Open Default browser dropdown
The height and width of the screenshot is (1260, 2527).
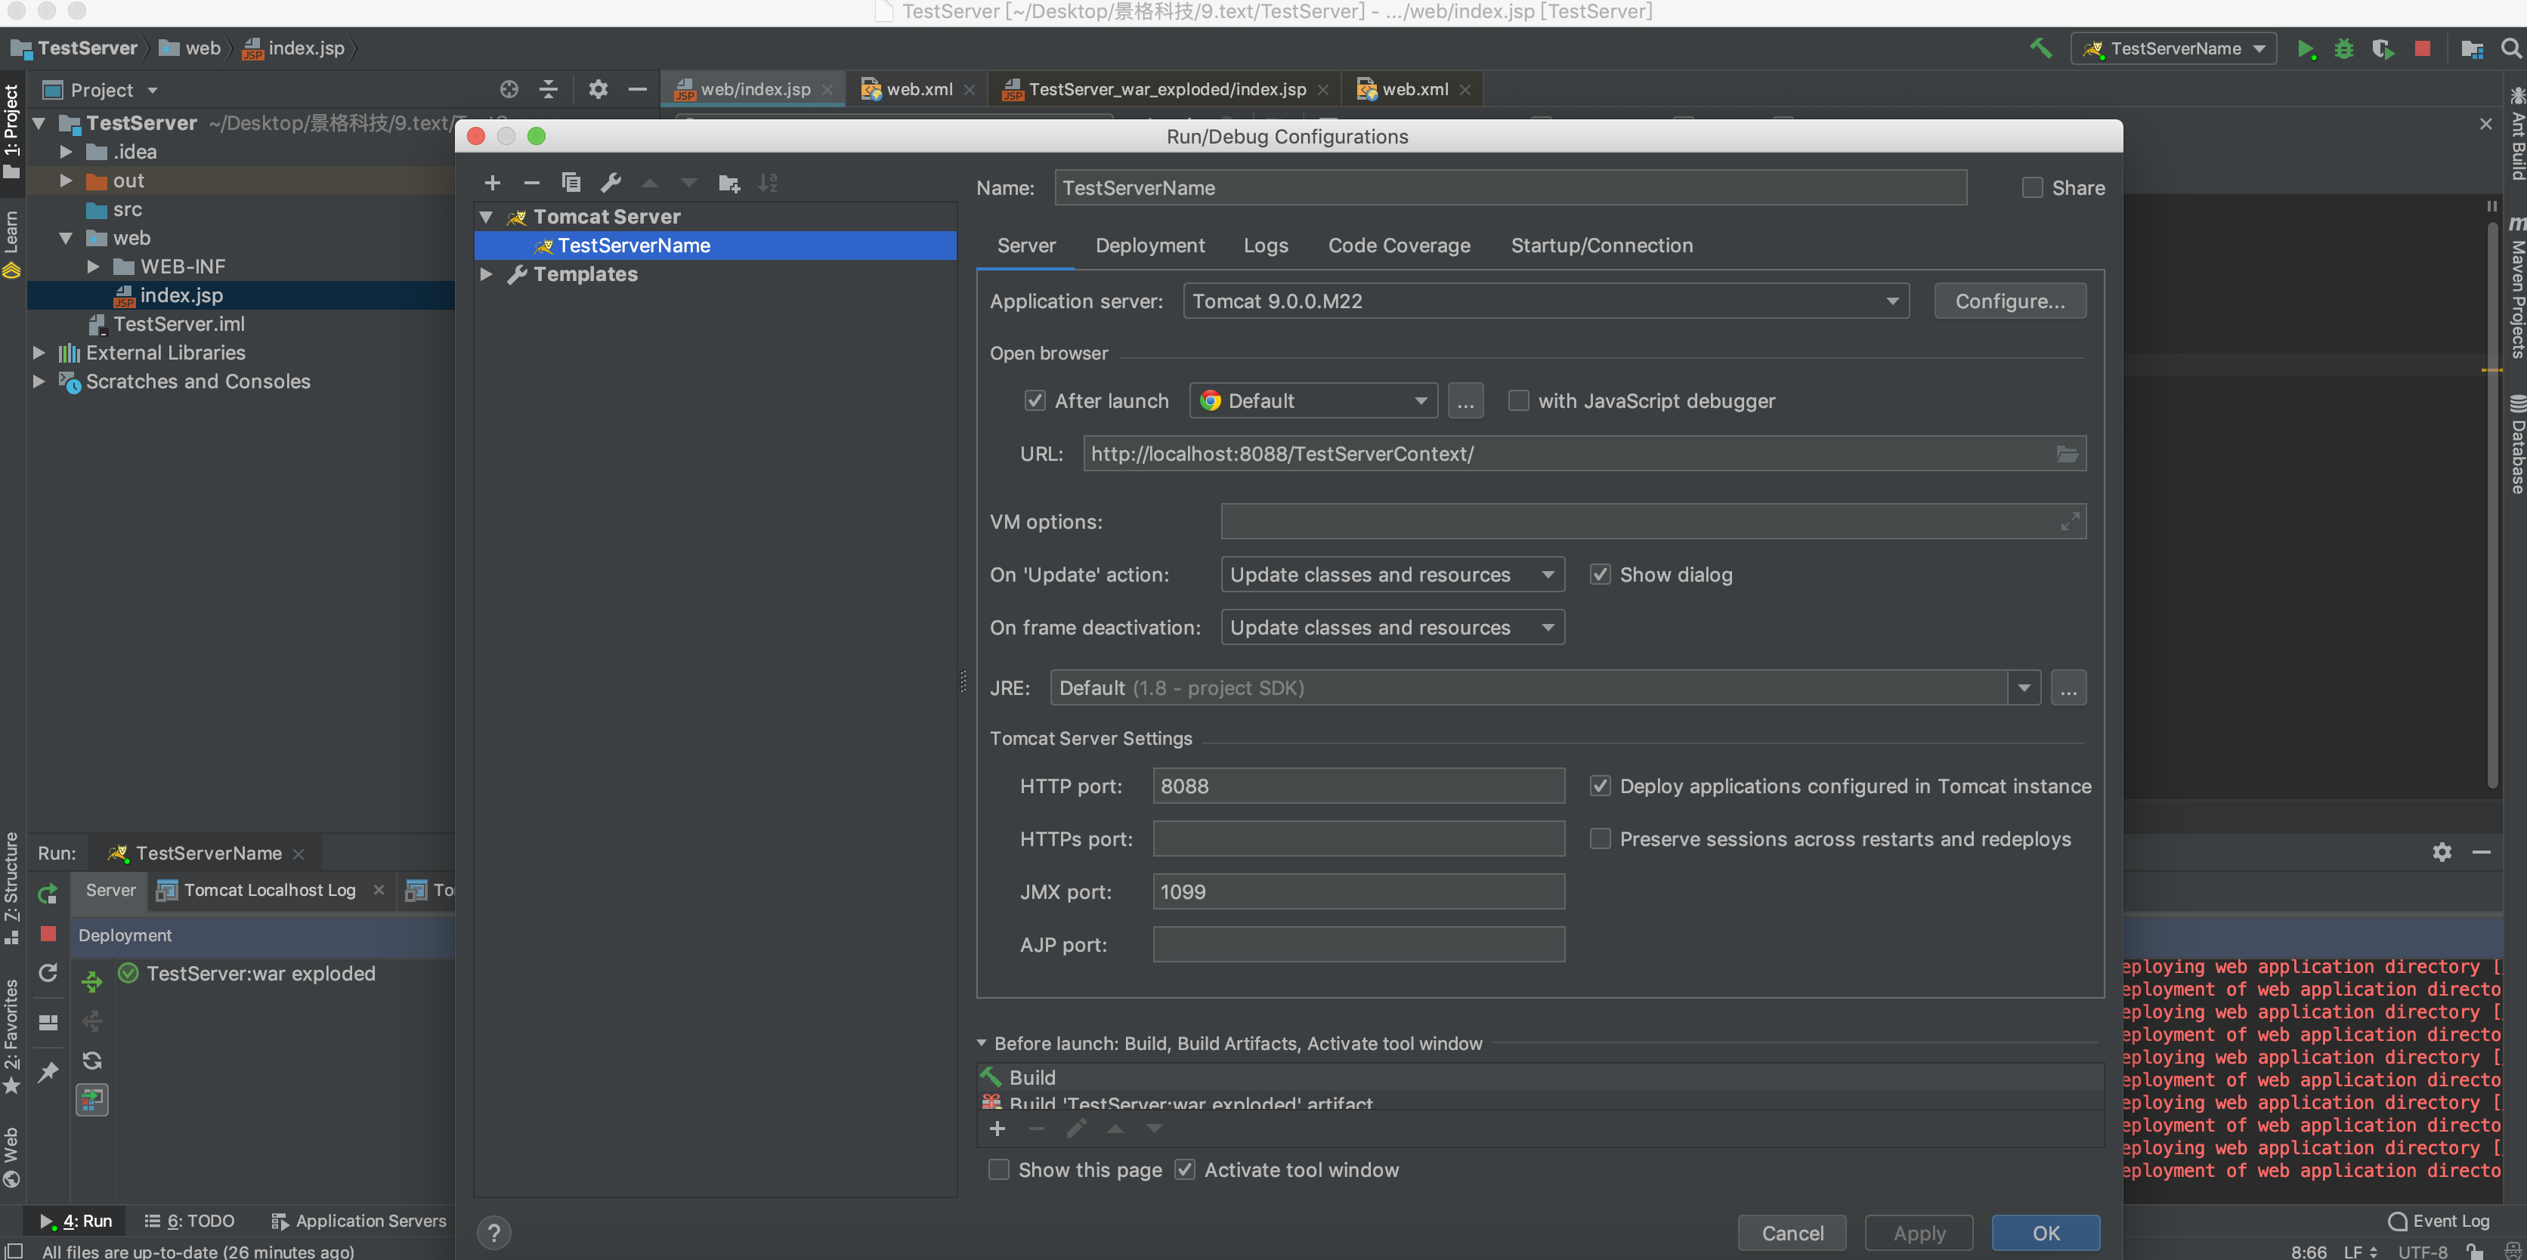pyautogui.click(x=1313, y=400)
